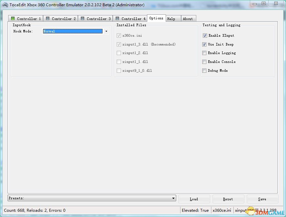This screenshot has height=217, width=286.
Task: Disable the Enable XInput checkbox
Action: (205, 35)
